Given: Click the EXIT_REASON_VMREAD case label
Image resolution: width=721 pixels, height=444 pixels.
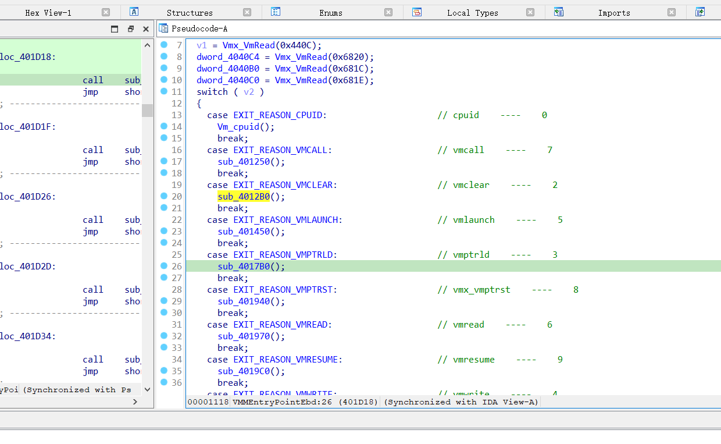Looking at the screenshot, I should pos(280,325).
